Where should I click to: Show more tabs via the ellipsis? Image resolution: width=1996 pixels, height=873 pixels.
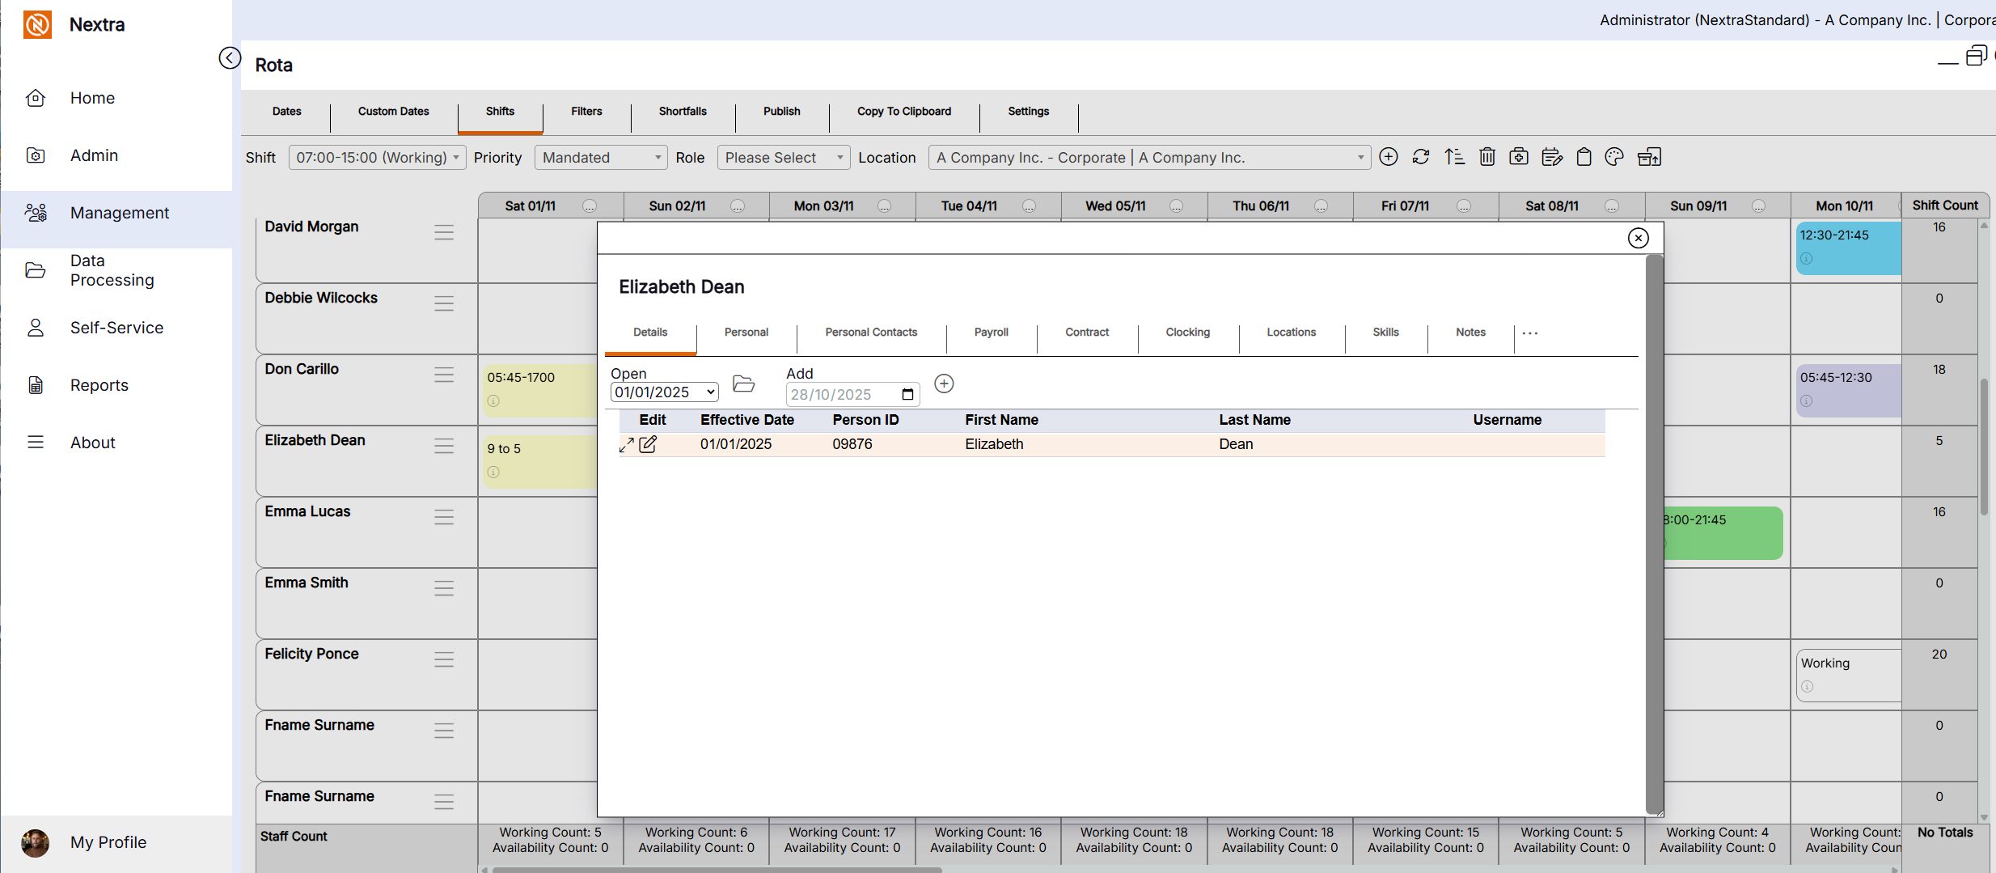(x=1530, y=333)
